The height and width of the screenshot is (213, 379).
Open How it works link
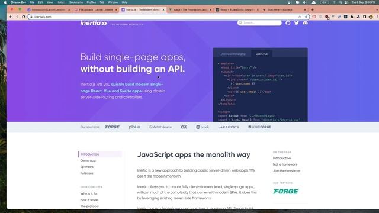click(x=89, y=200)
